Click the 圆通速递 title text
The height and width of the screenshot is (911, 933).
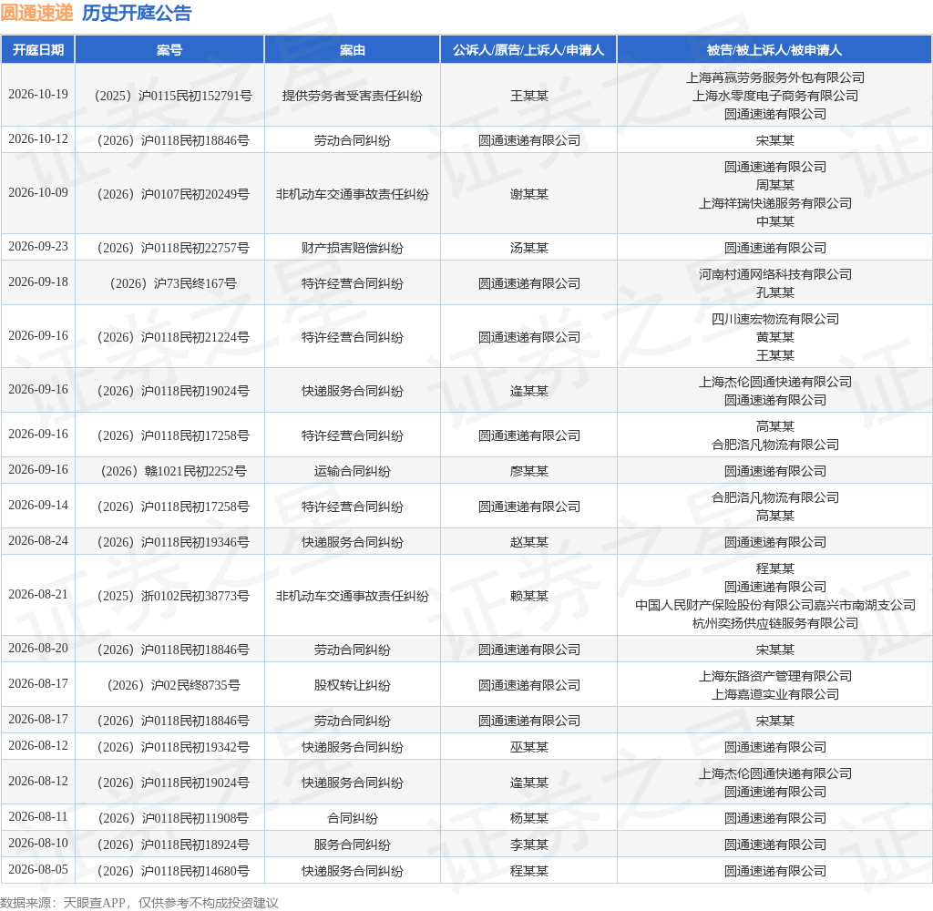36,13
